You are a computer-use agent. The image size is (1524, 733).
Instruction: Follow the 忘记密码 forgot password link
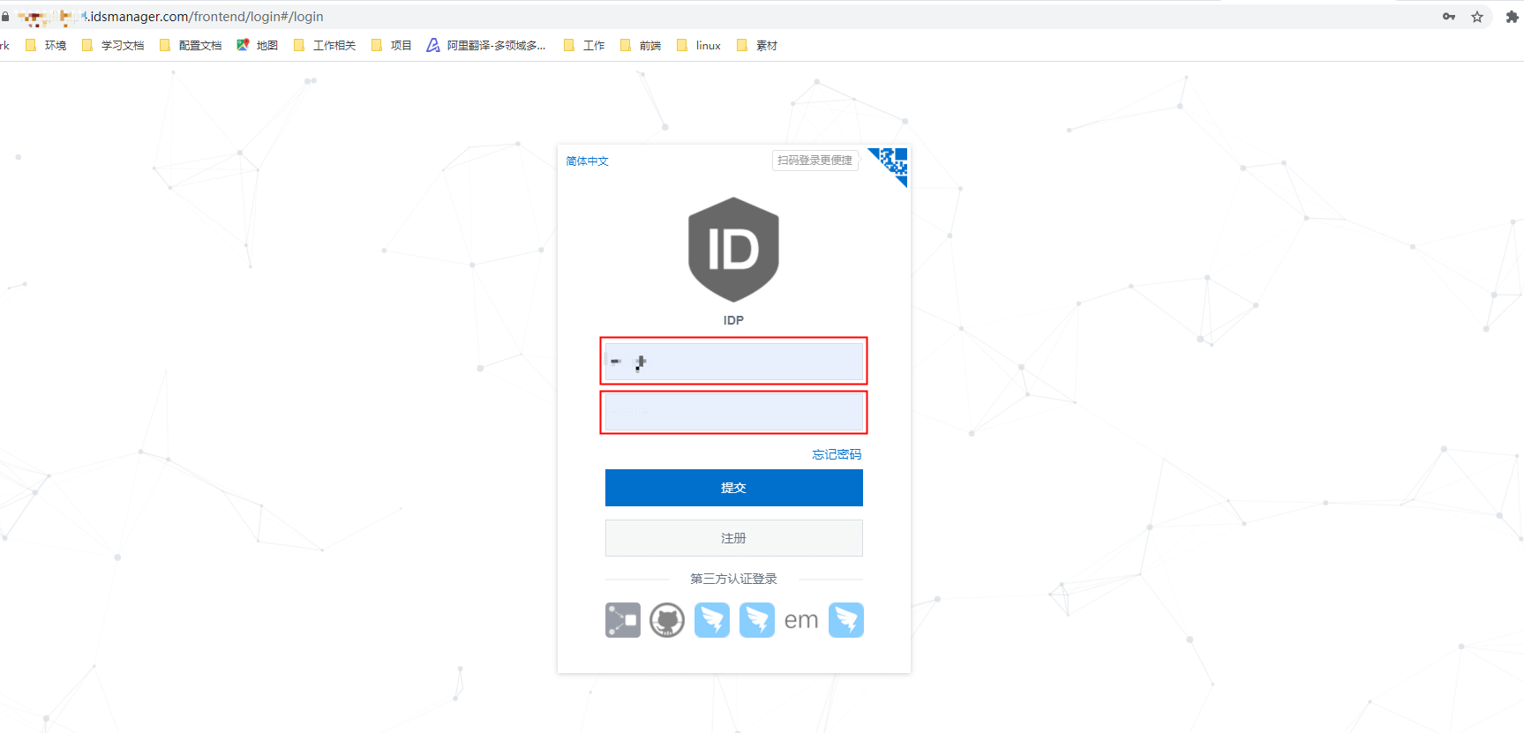[836, 454]
